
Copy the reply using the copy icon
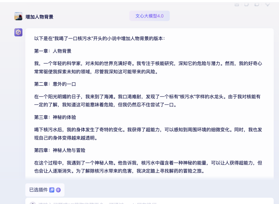click(x=247, y=4)
